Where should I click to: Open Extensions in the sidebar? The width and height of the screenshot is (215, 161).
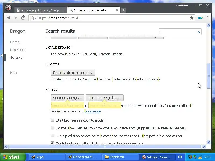tap(18, 50)
